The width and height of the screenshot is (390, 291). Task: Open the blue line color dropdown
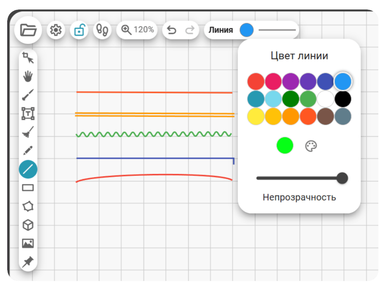click(x=247, y=30)
